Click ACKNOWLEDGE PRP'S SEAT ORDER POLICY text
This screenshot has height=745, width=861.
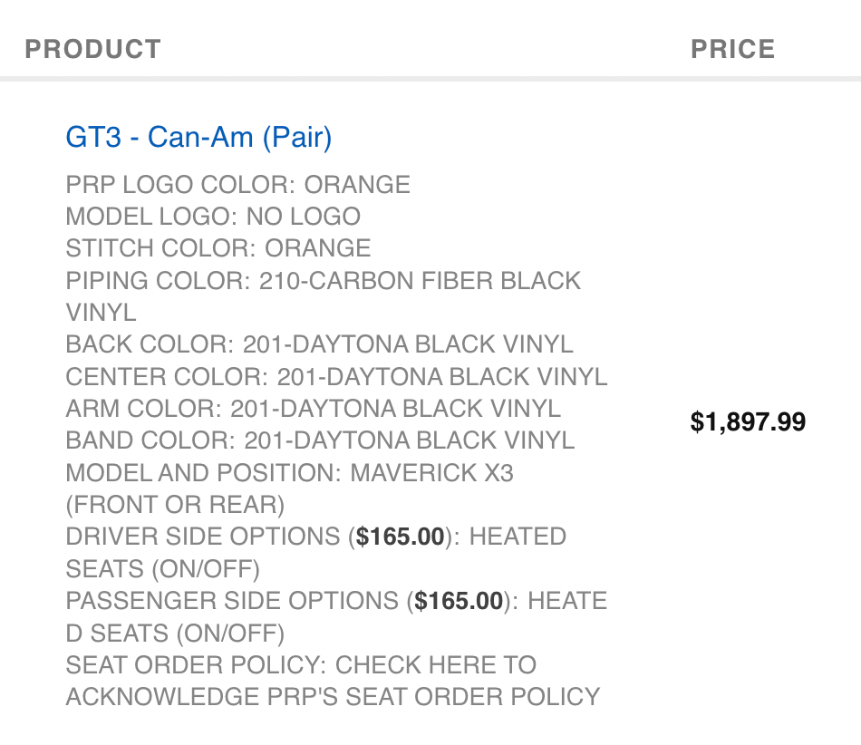[x=333, y=697]
